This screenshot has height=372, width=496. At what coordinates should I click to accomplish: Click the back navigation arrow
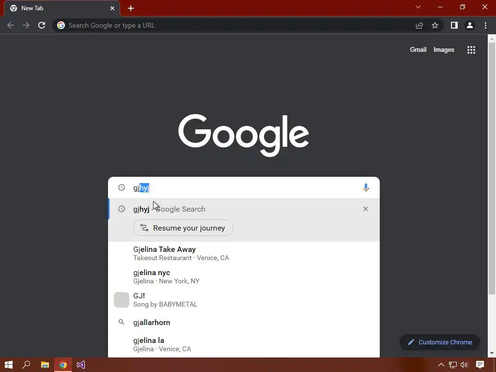11,25
